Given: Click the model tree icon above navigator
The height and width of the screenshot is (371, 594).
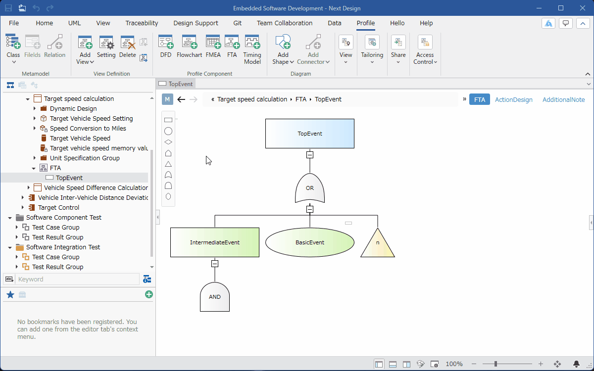Looking at the screenshot, I should click(x=10, y=85).
